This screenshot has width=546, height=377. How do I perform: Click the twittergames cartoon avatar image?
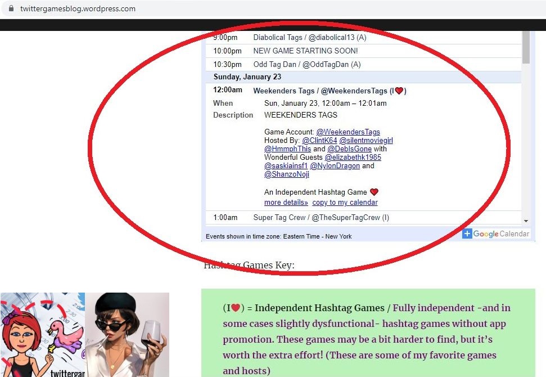click(43, 335)
